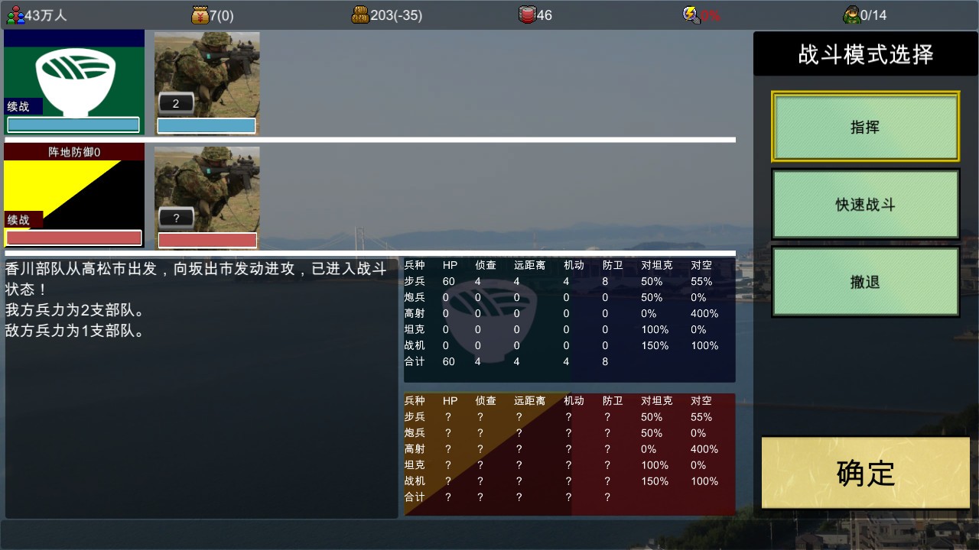Select the 撤退 retreat option

pos(865,282)
